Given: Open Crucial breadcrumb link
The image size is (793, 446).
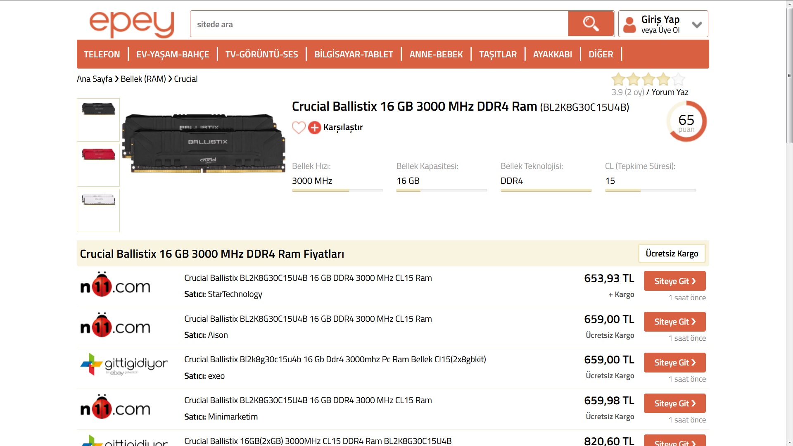Looking at the screenshot, I should click(x=186, y=79).
